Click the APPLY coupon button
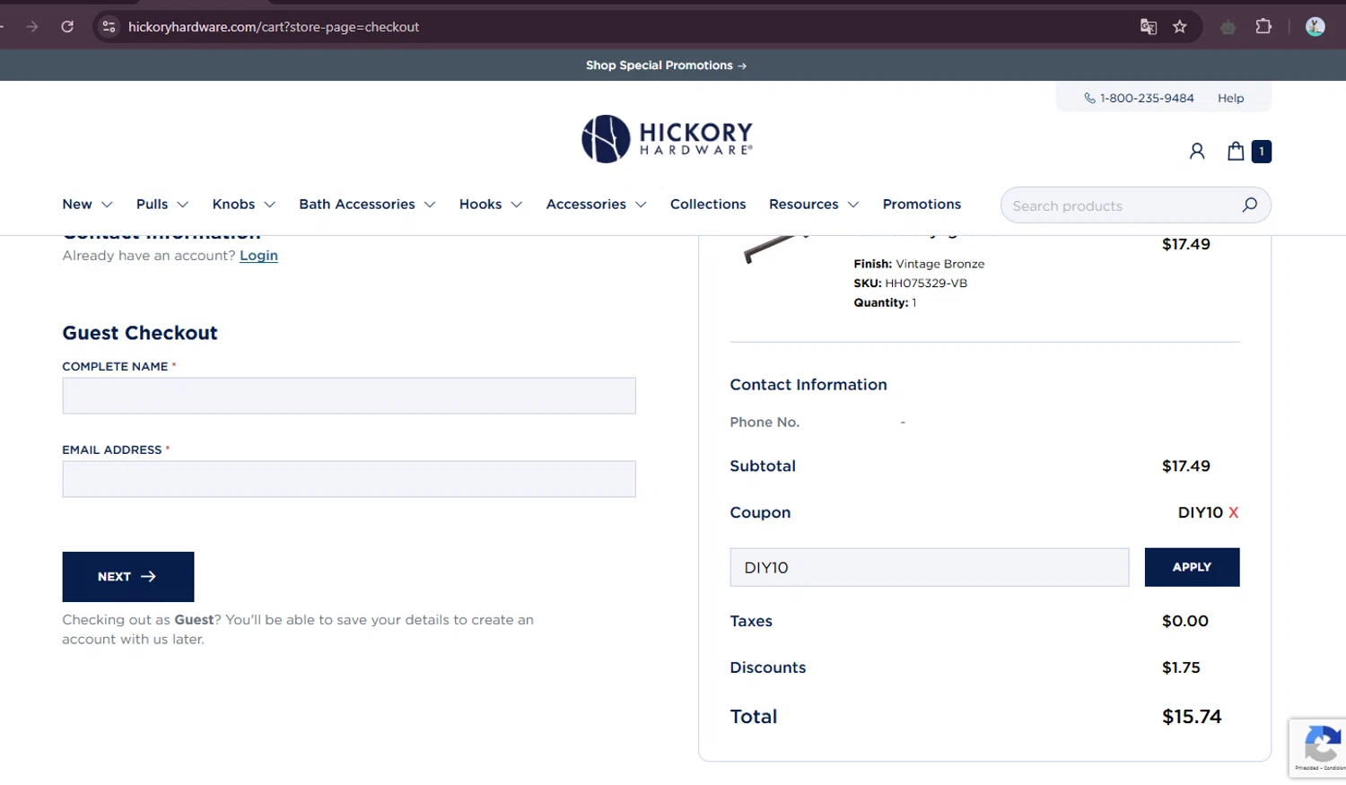The image size is (1346, 785). (1192, 567)
